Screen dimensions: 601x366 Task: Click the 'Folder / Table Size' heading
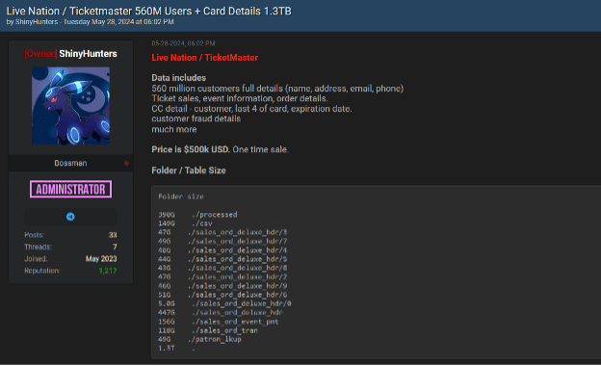(189, 170)
